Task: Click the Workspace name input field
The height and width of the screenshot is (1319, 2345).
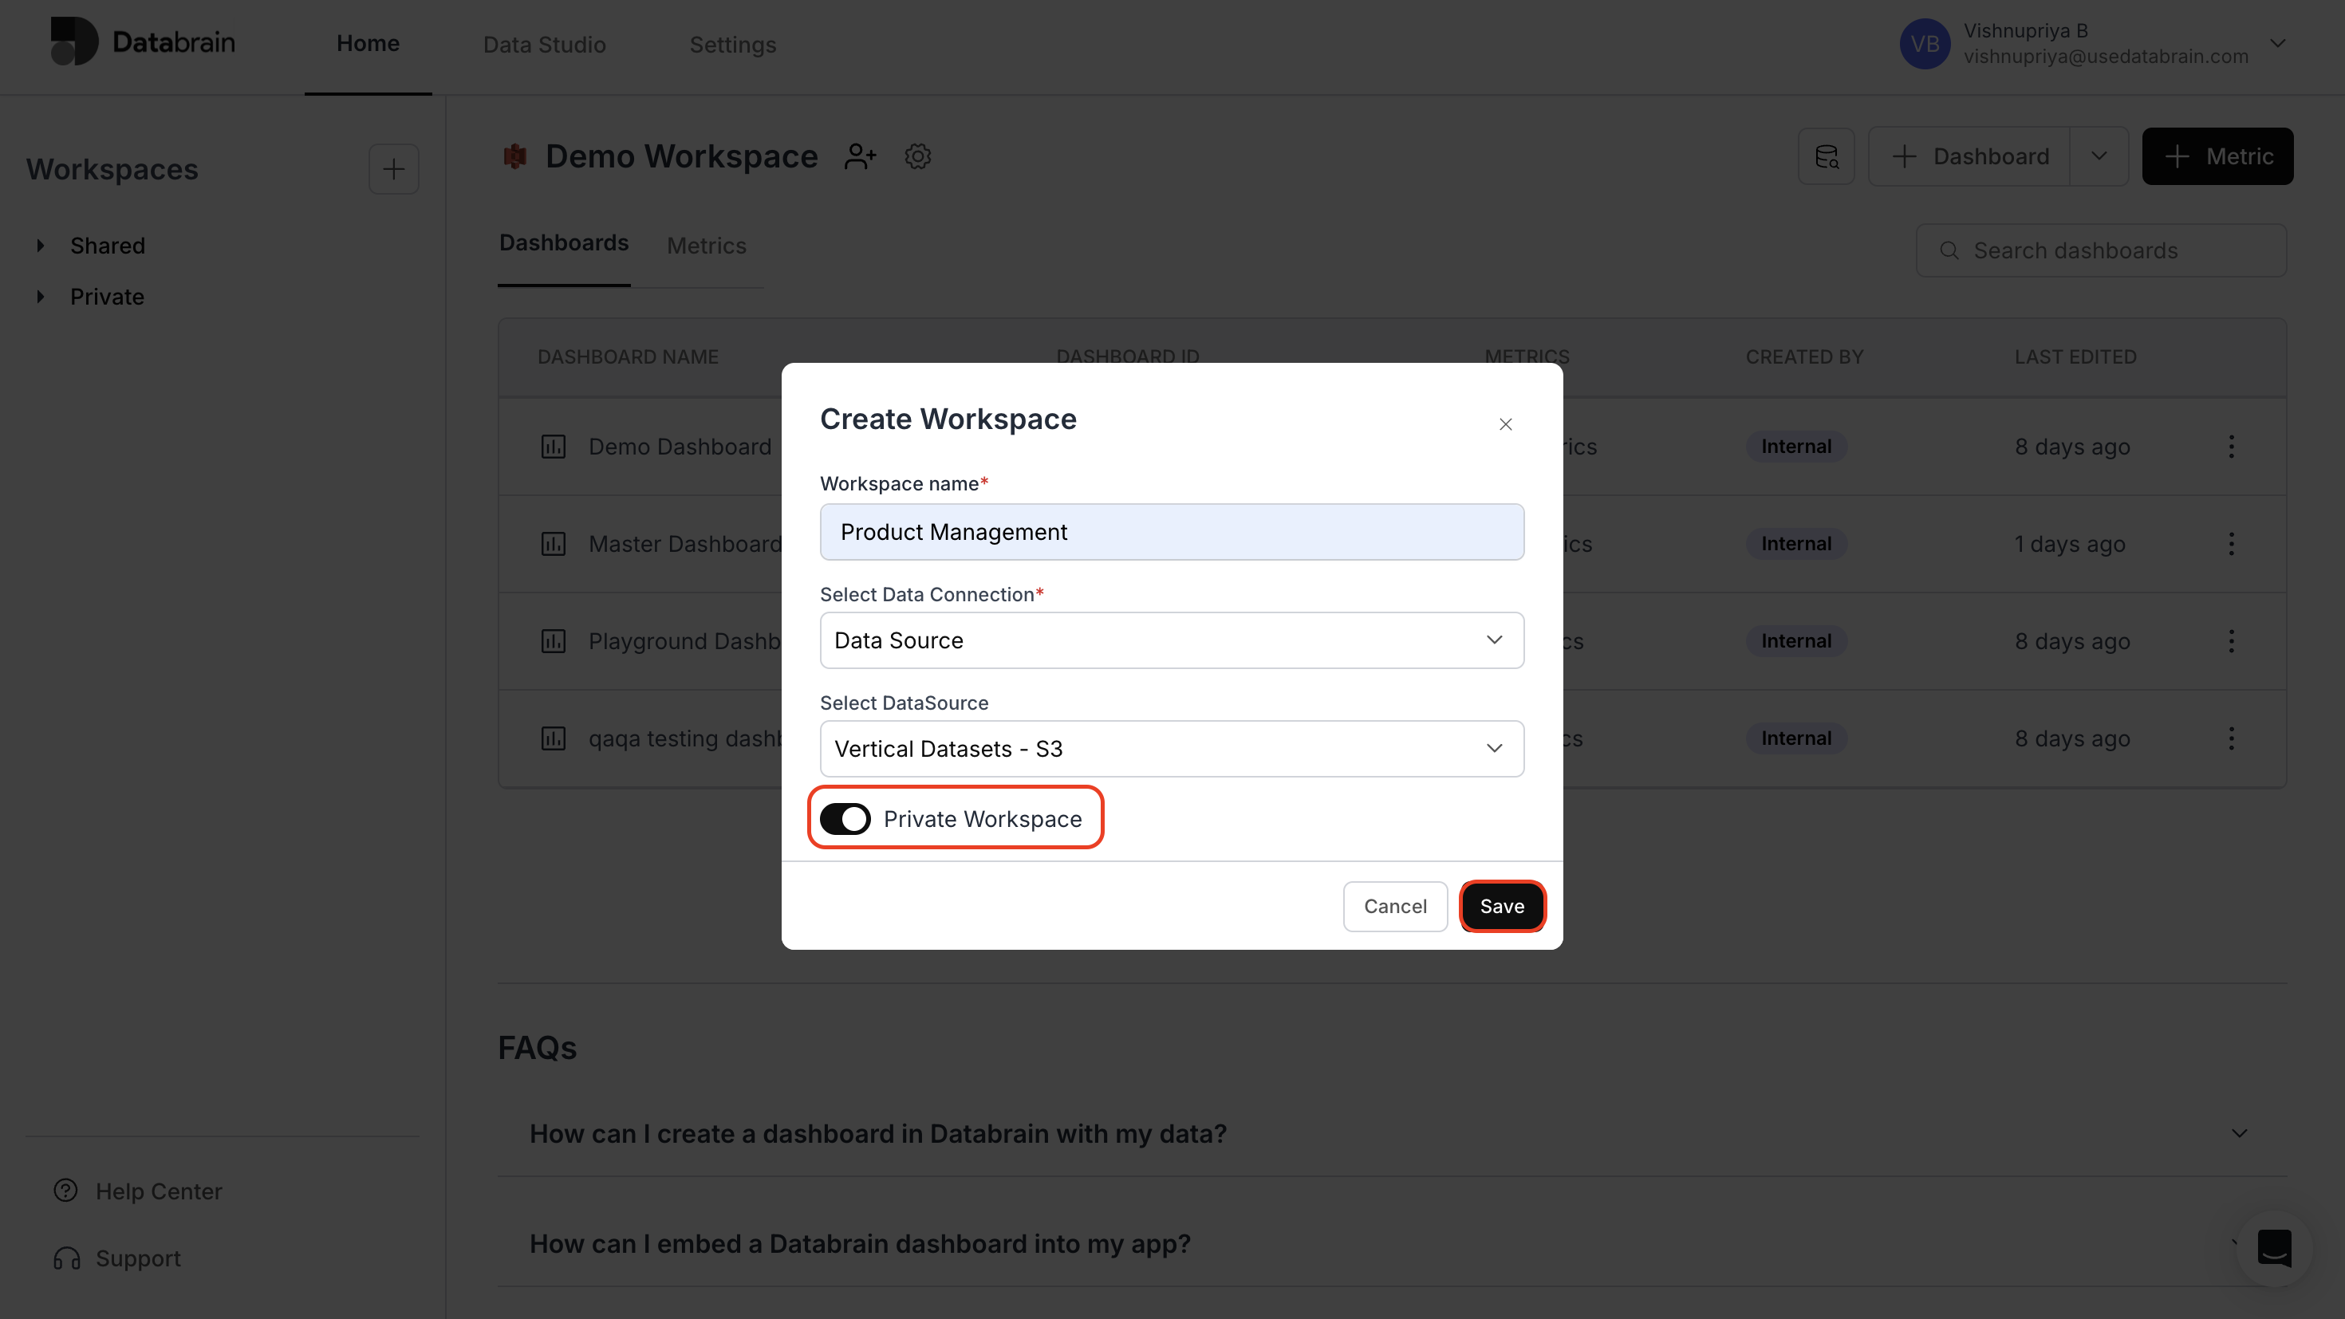Action: [x=1172, y=532]
